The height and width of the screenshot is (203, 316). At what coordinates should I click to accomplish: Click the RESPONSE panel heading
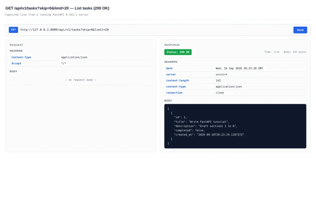pos(172,45)
